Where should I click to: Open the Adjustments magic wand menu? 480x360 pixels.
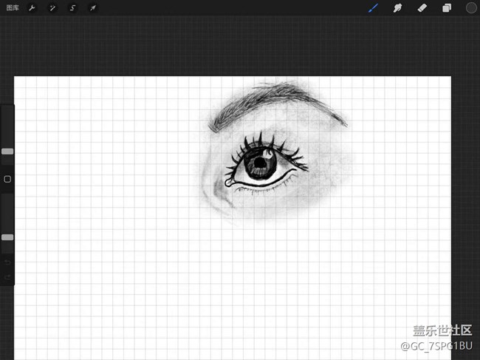coord(52,8)
